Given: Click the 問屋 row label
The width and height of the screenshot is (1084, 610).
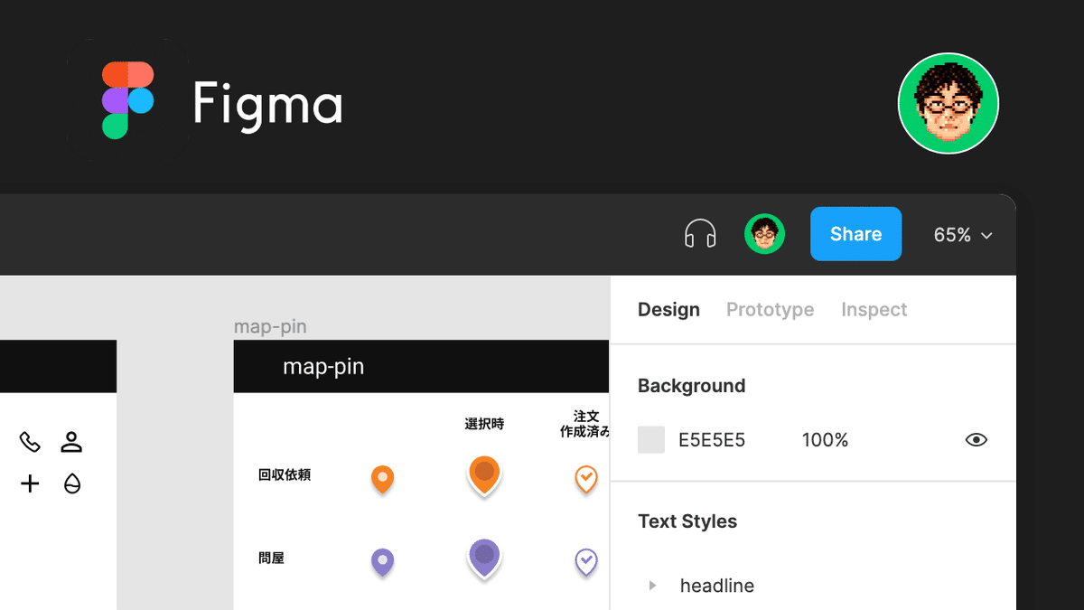Looking at the screenshot, I should pos(271,558).
